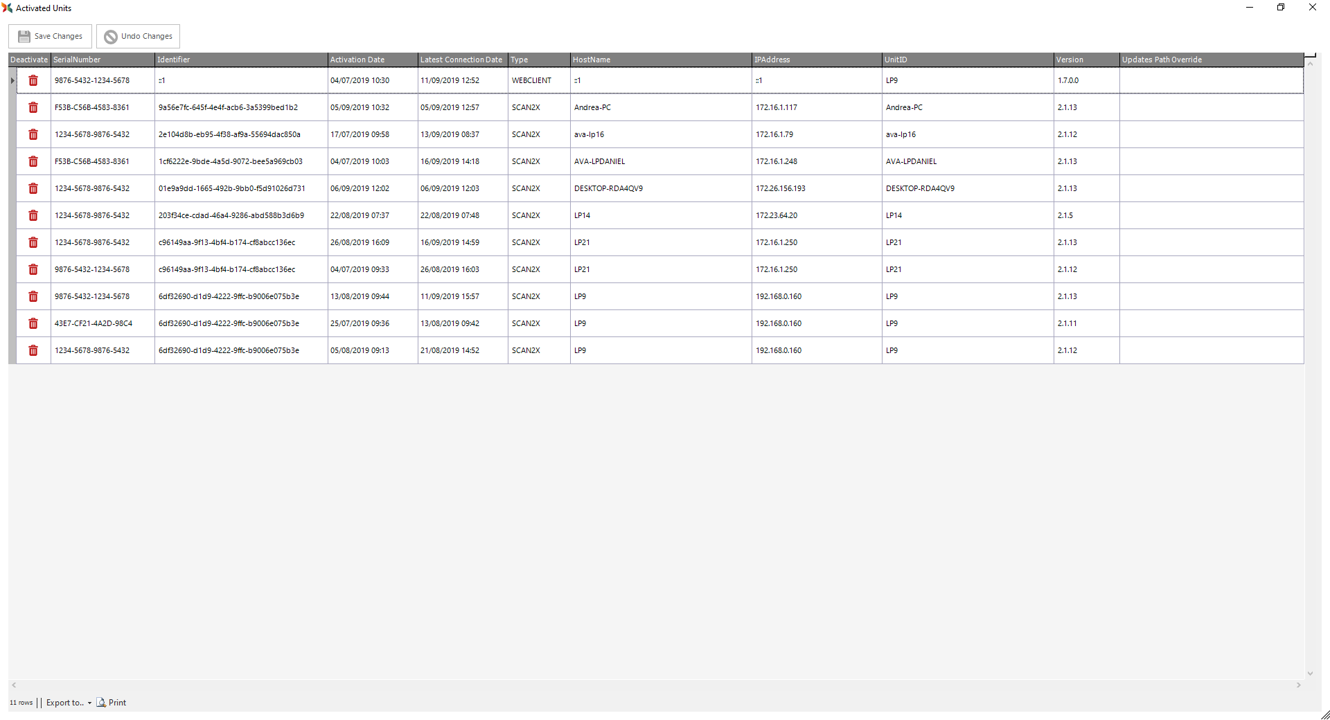Select Updates Path Override cell for WEBCLIENT row

(1210, 80)
